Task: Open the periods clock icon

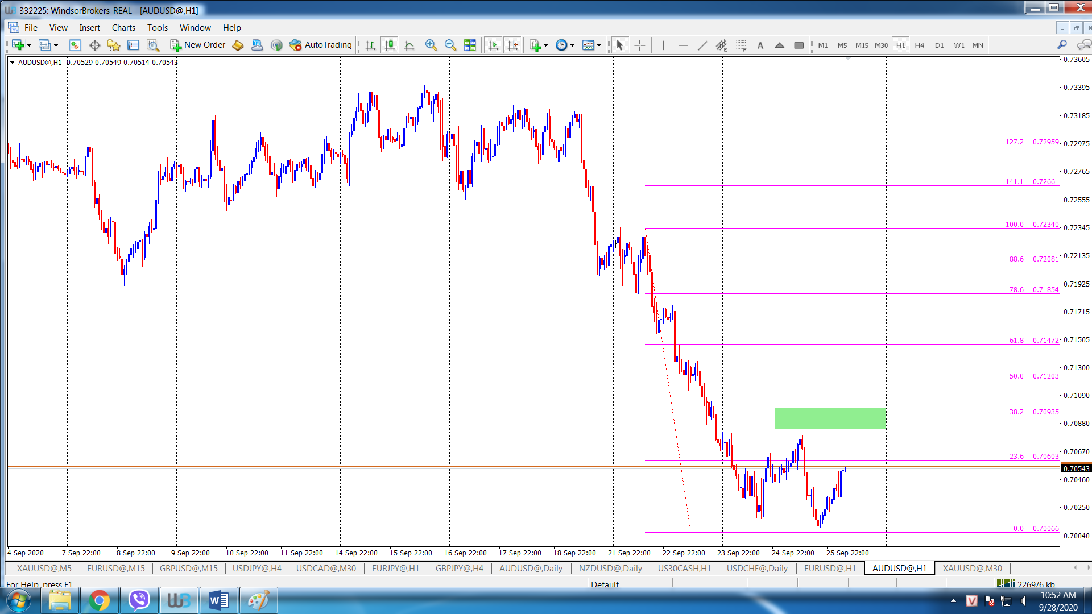Action: (x=561, y=45)
